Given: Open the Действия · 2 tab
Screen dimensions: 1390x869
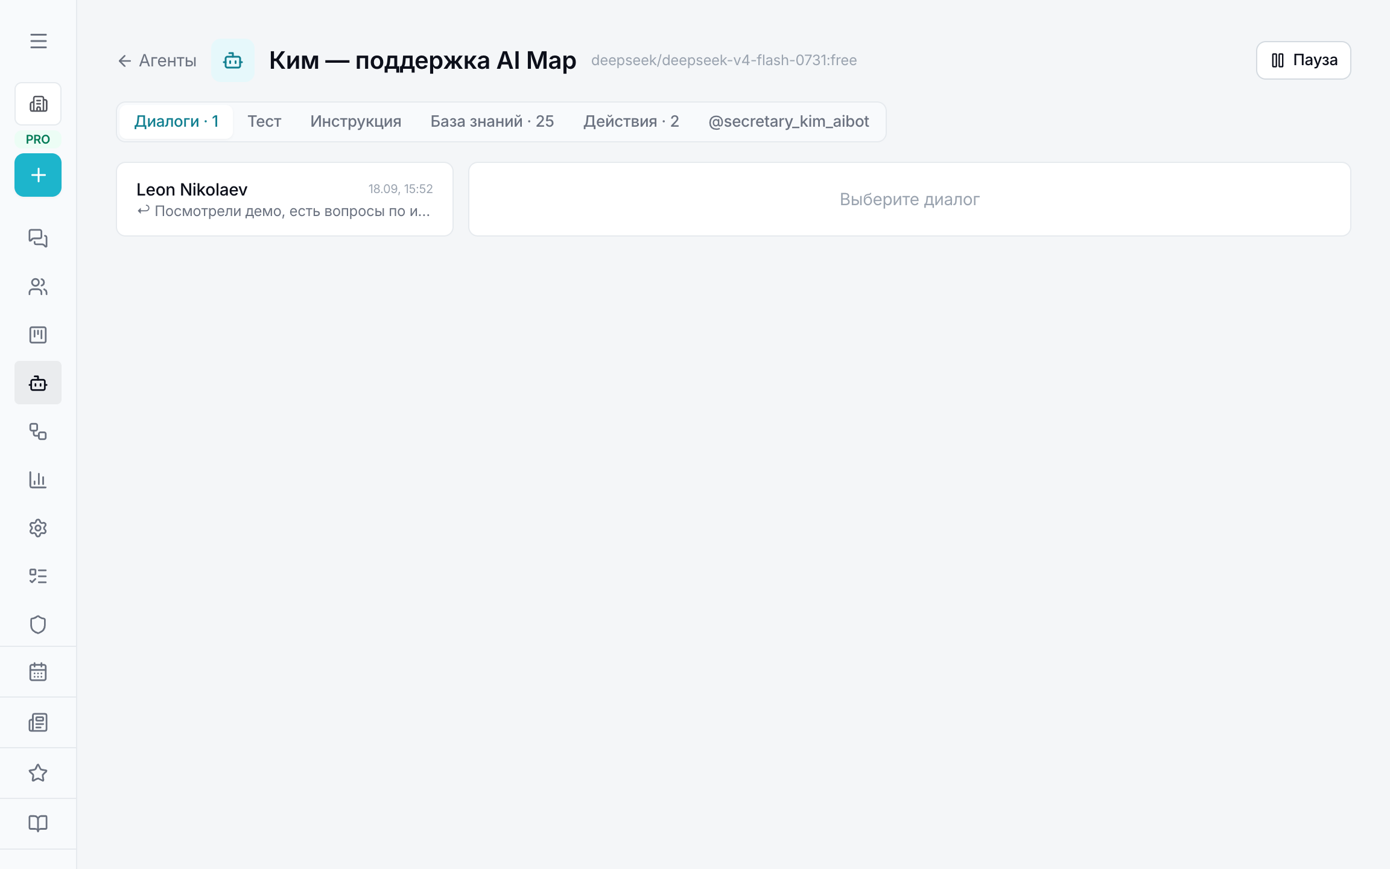Looking at the screenshot, I should coord(631,121).
